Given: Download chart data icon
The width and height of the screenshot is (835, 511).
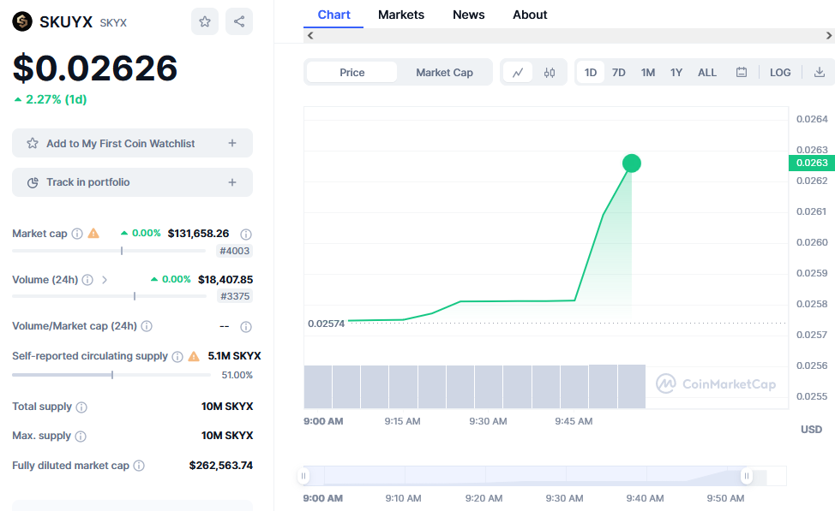Looking at the screenshot, I should pos(820,72).
